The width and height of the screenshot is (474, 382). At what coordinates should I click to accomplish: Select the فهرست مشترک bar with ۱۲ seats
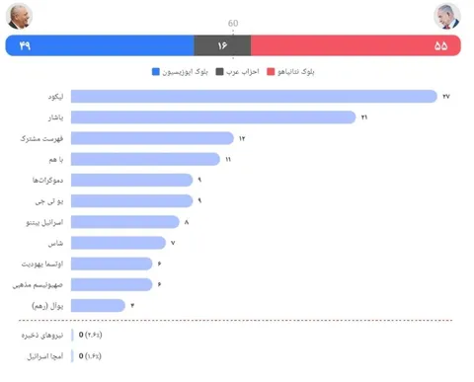coord(152,138)
